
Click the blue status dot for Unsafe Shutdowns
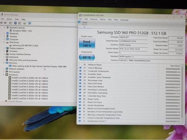(80, 105)
